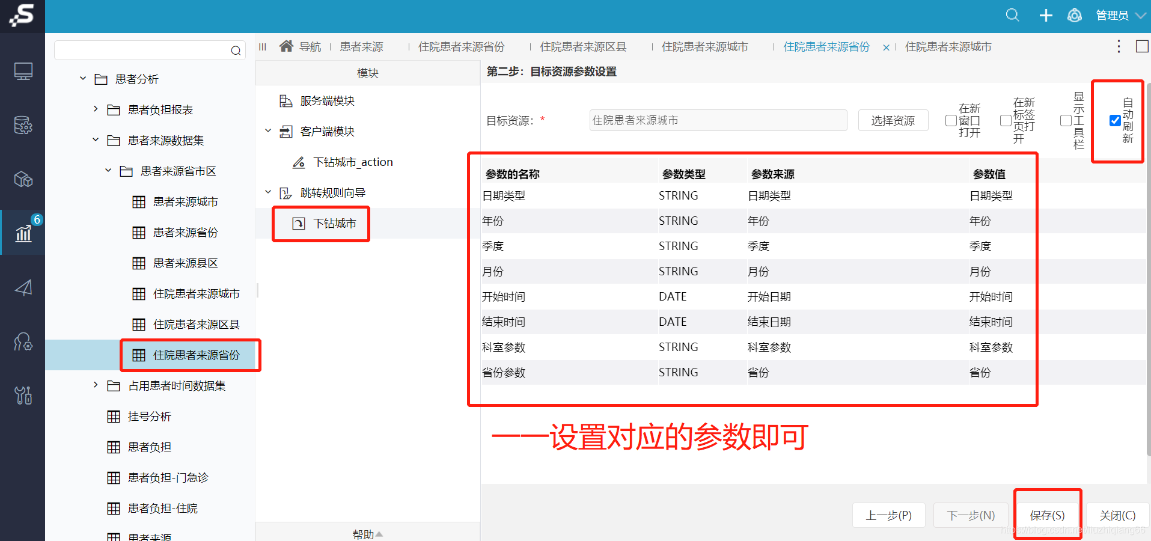Click the 日期类型 parameter value cell
Image resolution: width=1151 pixels, height=541 pixels.
click(991, 196)
